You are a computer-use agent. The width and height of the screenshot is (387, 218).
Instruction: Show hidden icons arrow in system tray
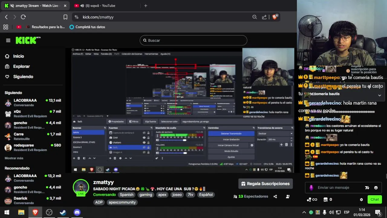tap(304, 212)
